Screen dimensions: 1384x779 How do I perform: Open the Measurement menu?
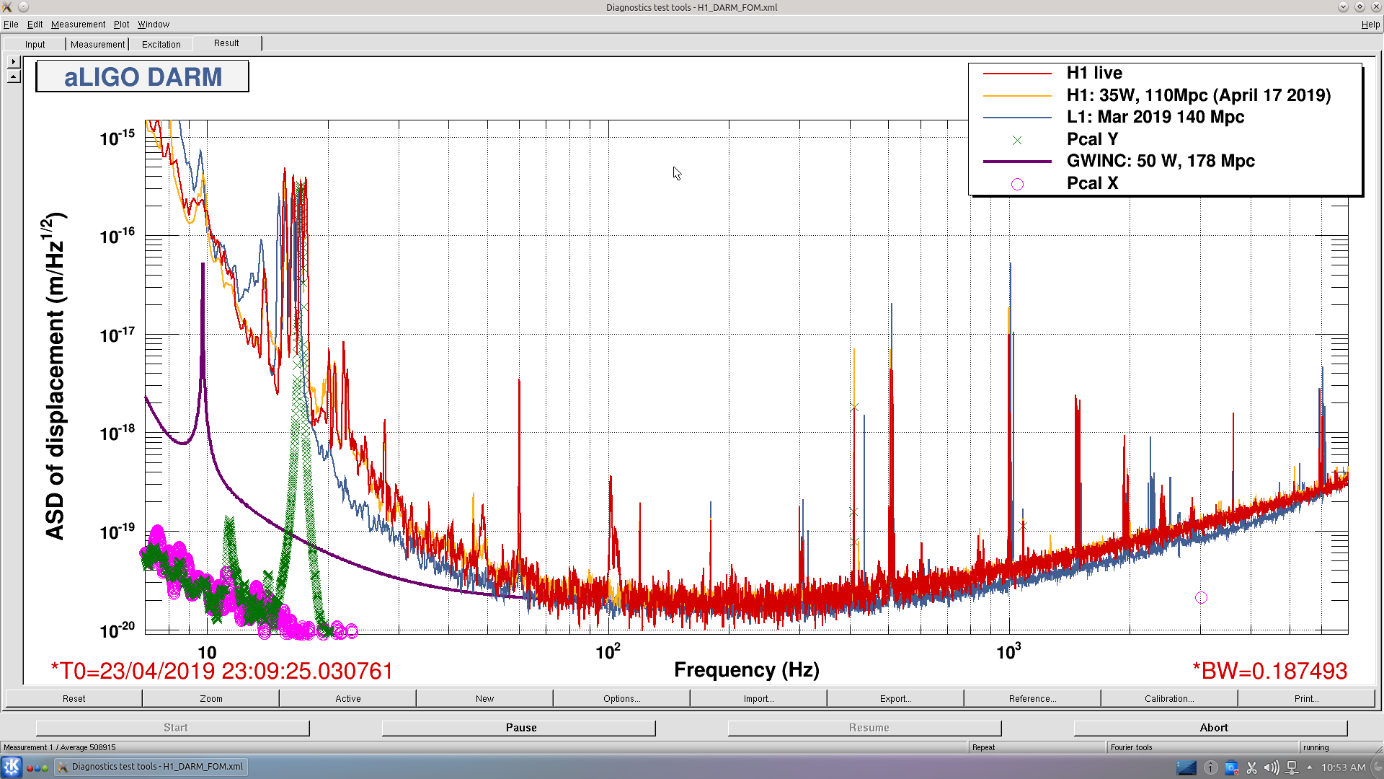click(78, 25)
